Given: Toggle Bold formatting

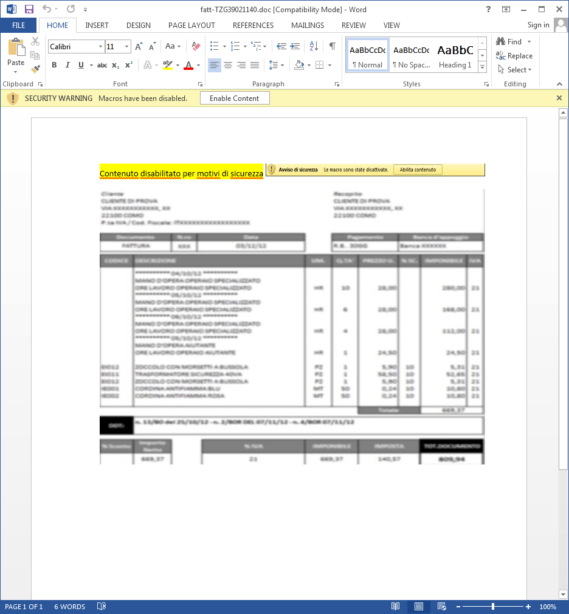Looking at the screenshot, I should (x=55, y=65).
